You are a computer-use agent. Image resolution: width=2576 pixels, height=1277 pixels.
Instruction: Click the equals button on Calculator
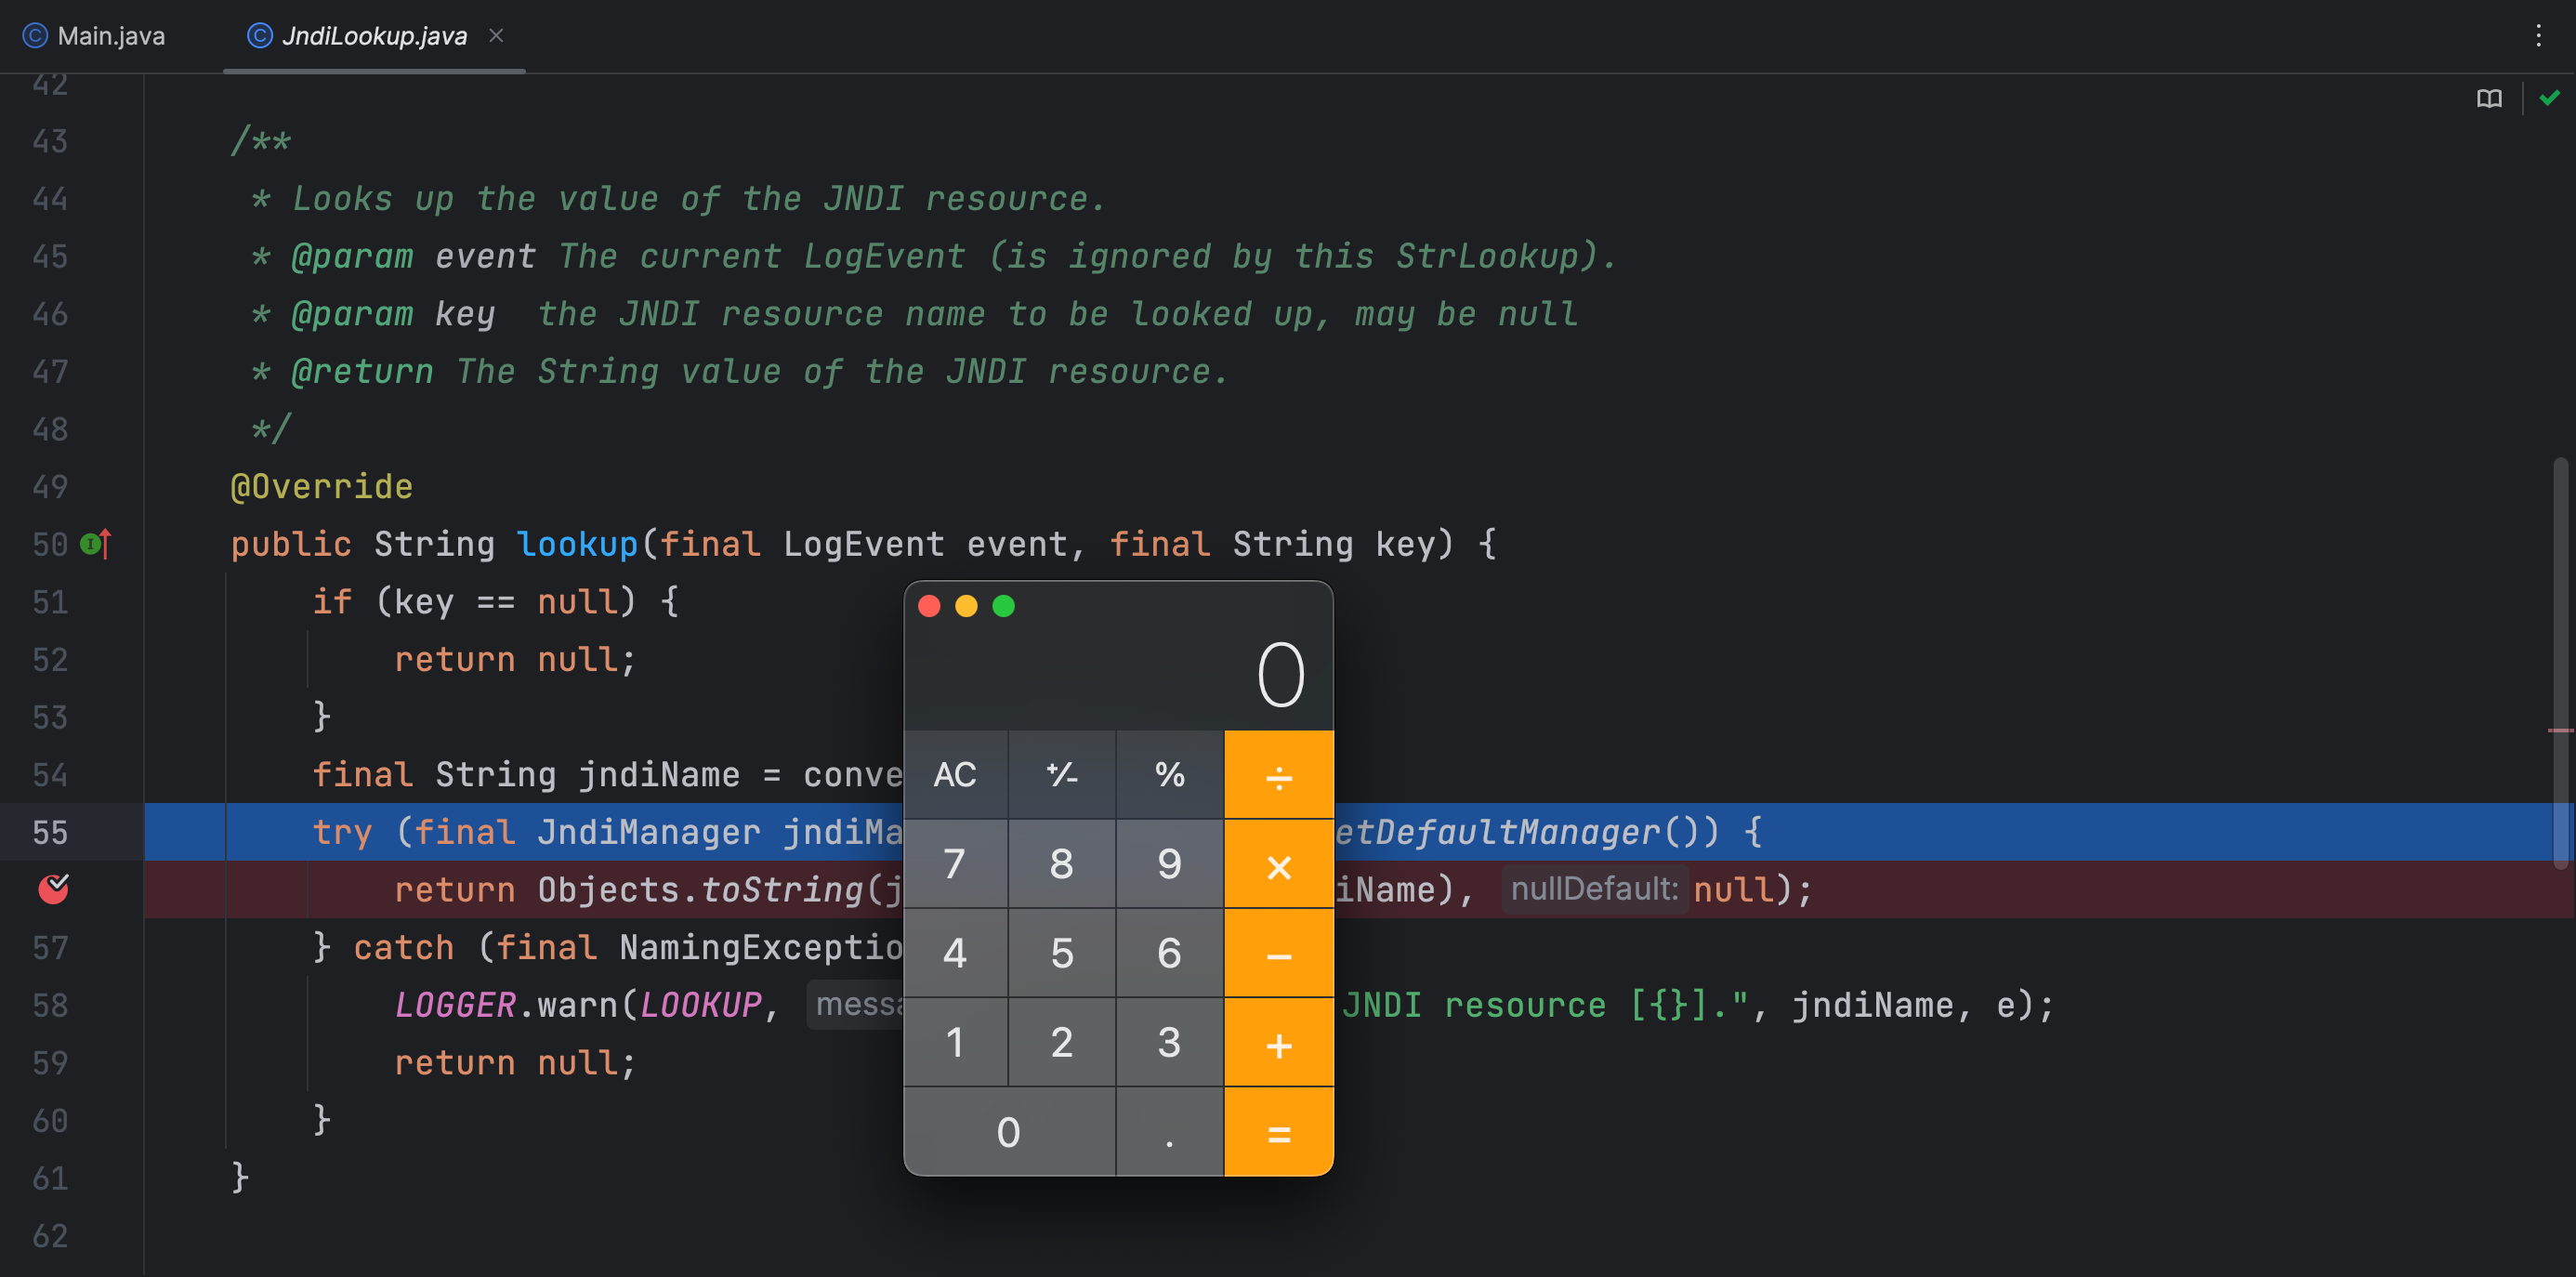[x=1279, y=1132]
